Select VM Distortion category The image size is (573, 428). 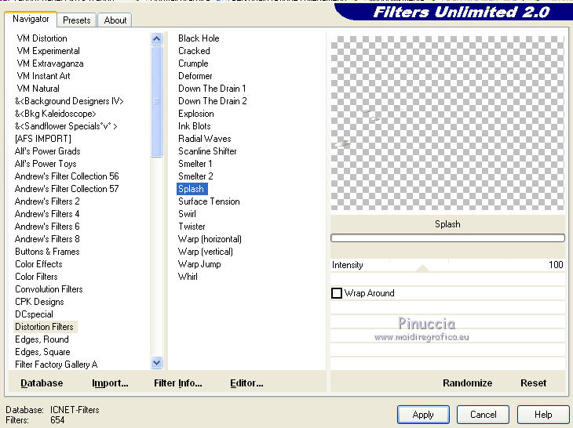42,38
